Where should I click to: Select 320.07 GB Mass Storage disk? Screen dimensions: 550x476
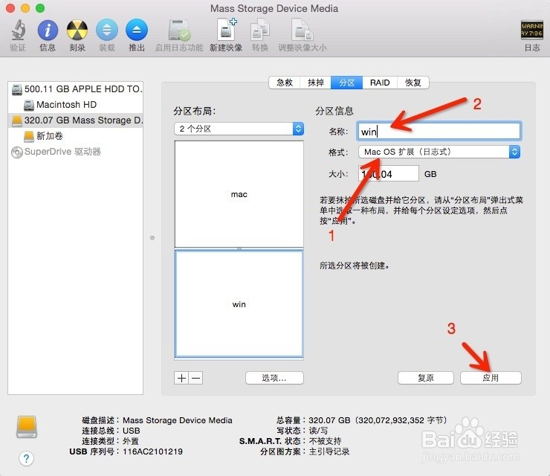coord(75,120)
